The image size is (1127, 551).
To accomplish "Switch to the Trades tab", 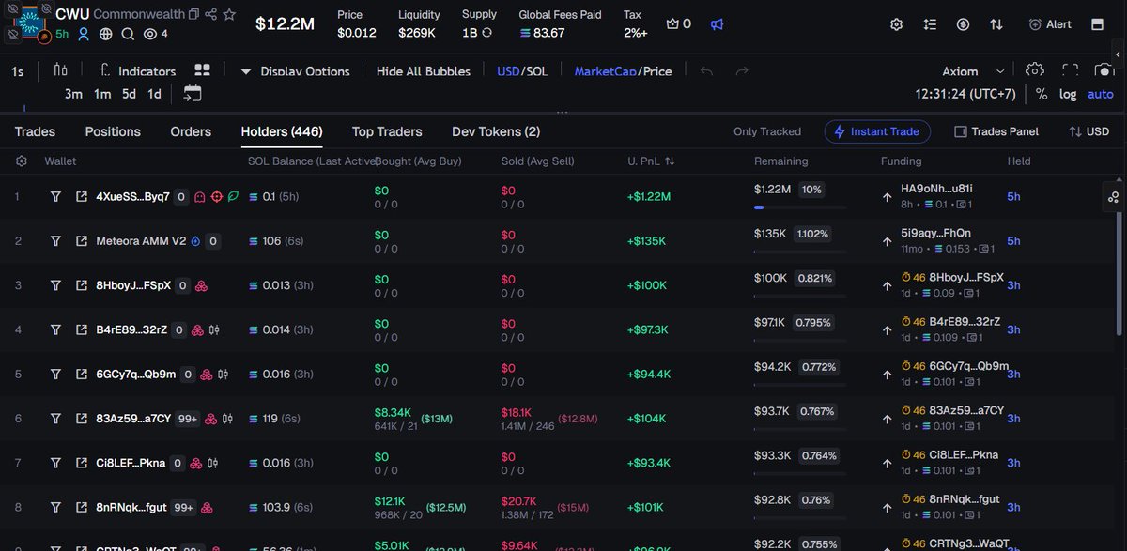I will pos(35,132).
